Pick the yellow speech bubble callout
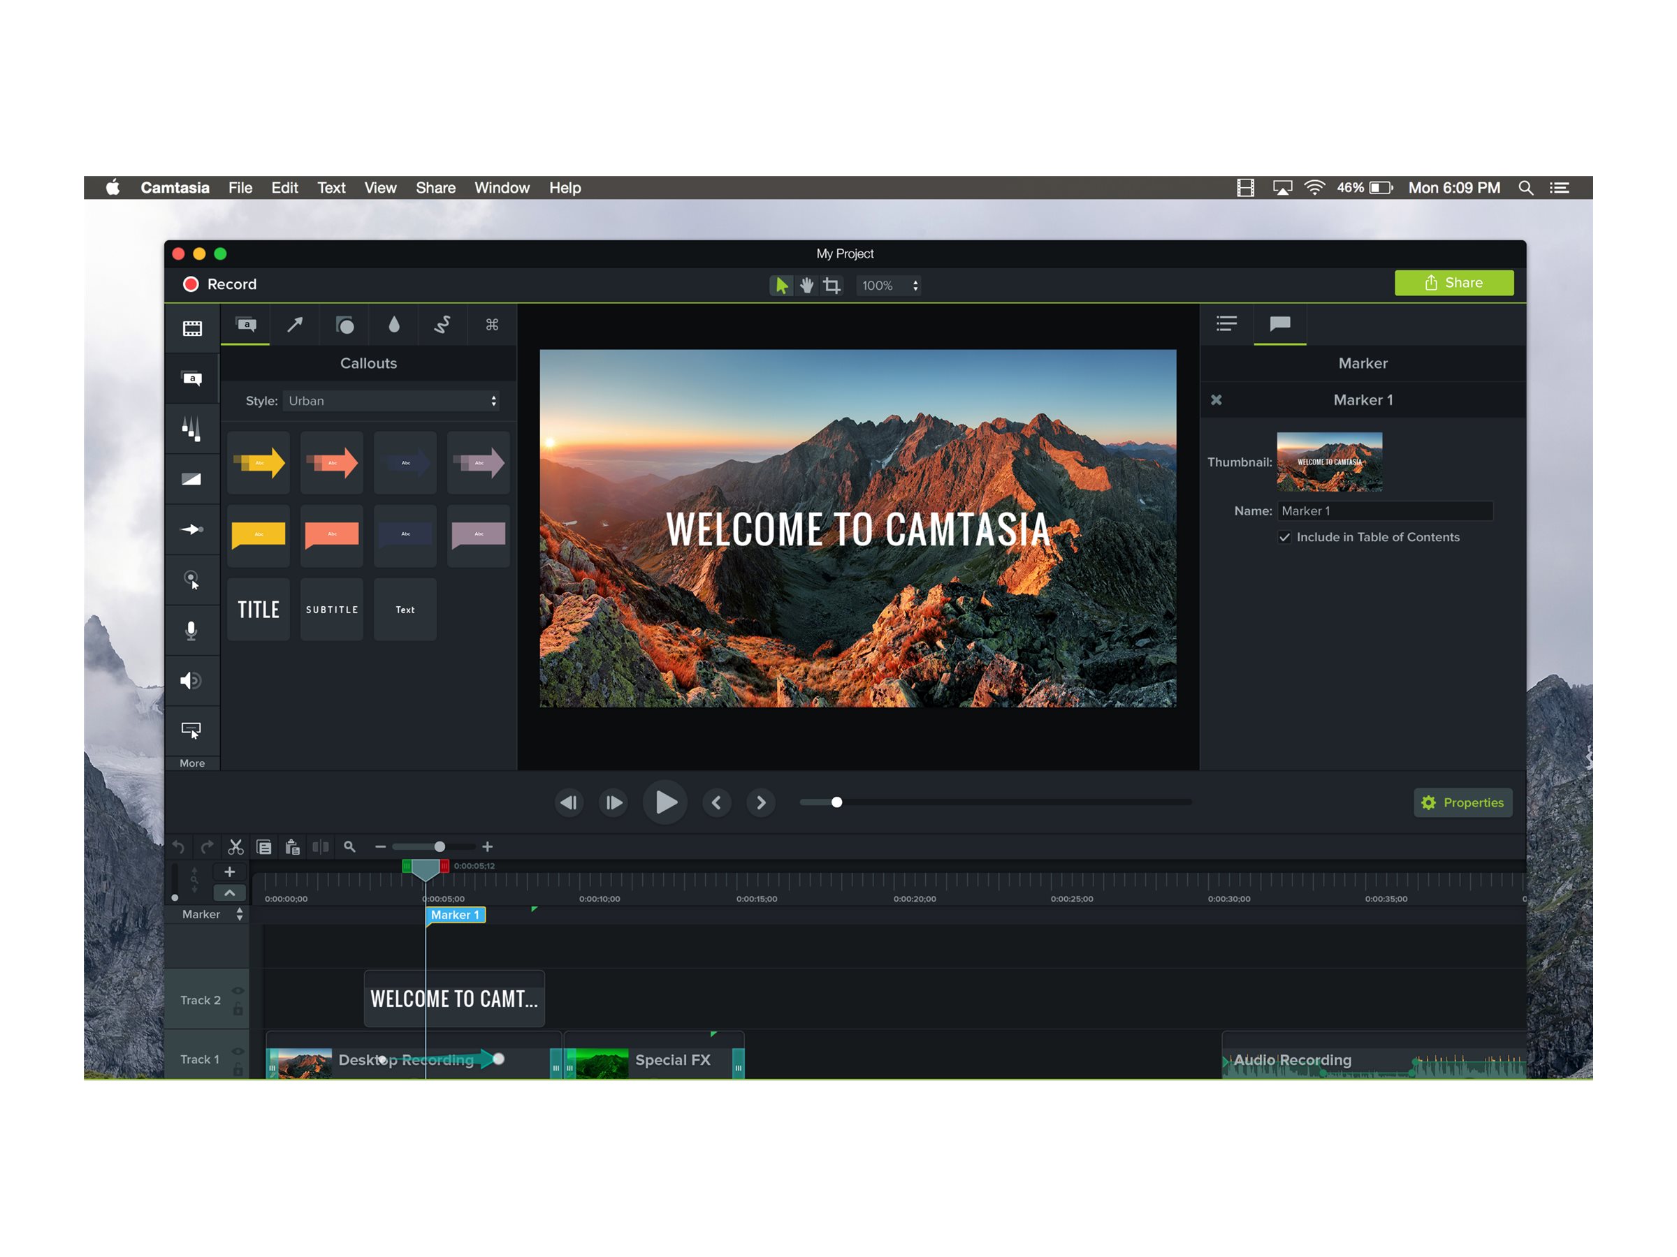This screenshot has height=1257, width=1677. (259, 536)
